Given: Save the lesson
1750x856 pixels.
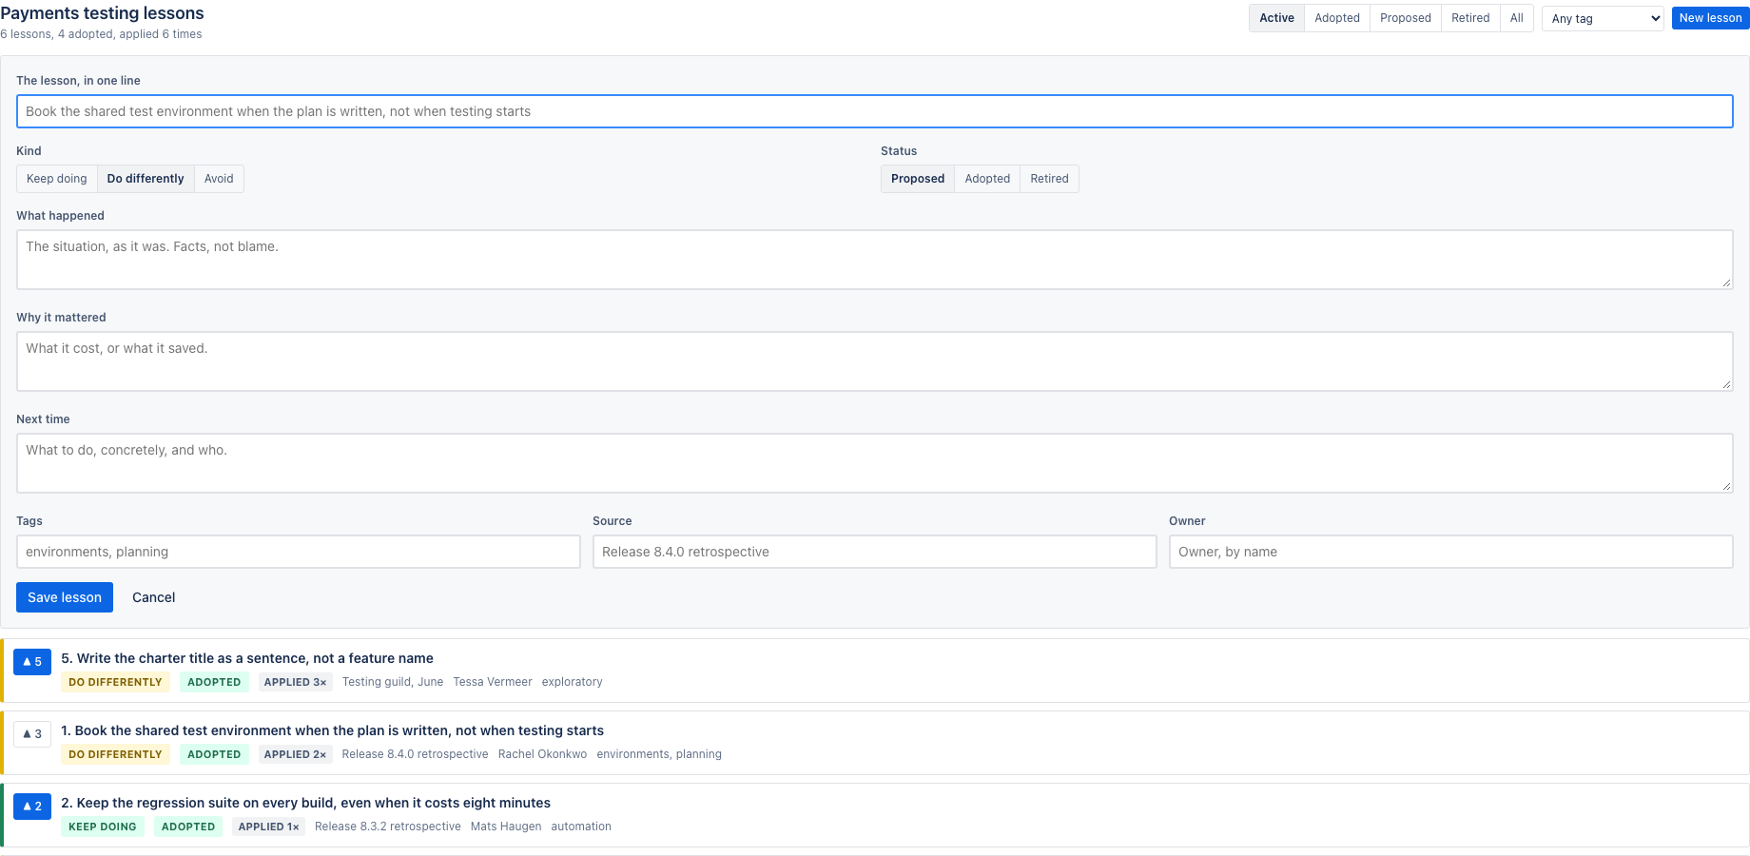Looking at the screenshot, I should [x=65, y=597].
